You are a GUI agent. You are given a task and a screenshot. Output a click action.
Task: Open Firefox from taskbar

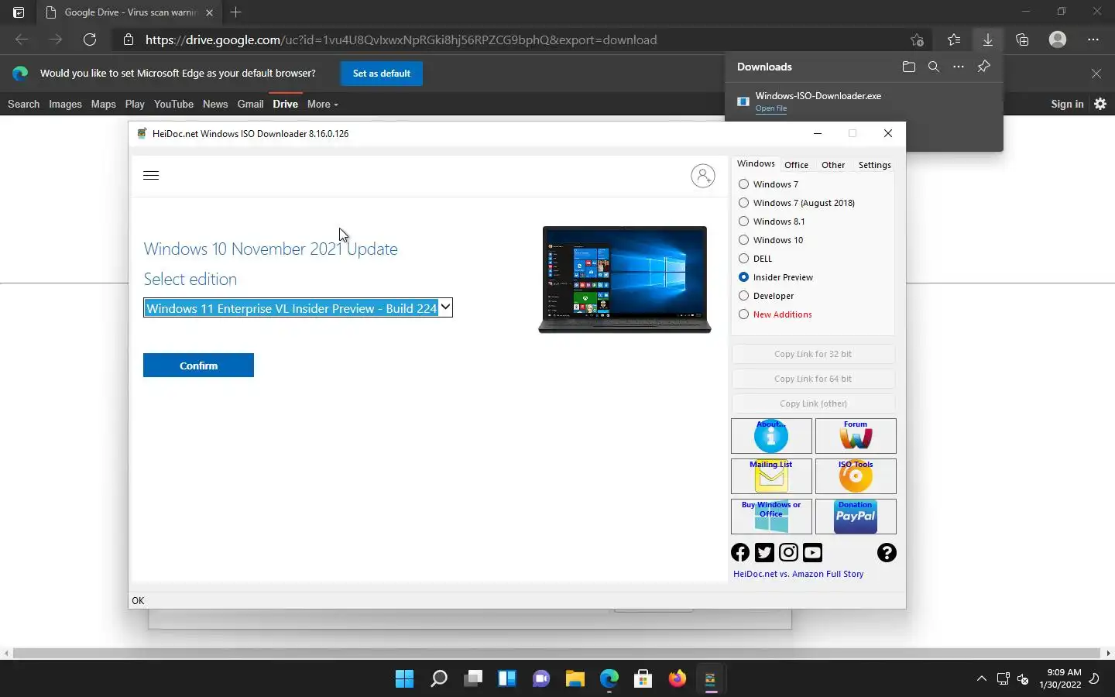pos(677,679)
